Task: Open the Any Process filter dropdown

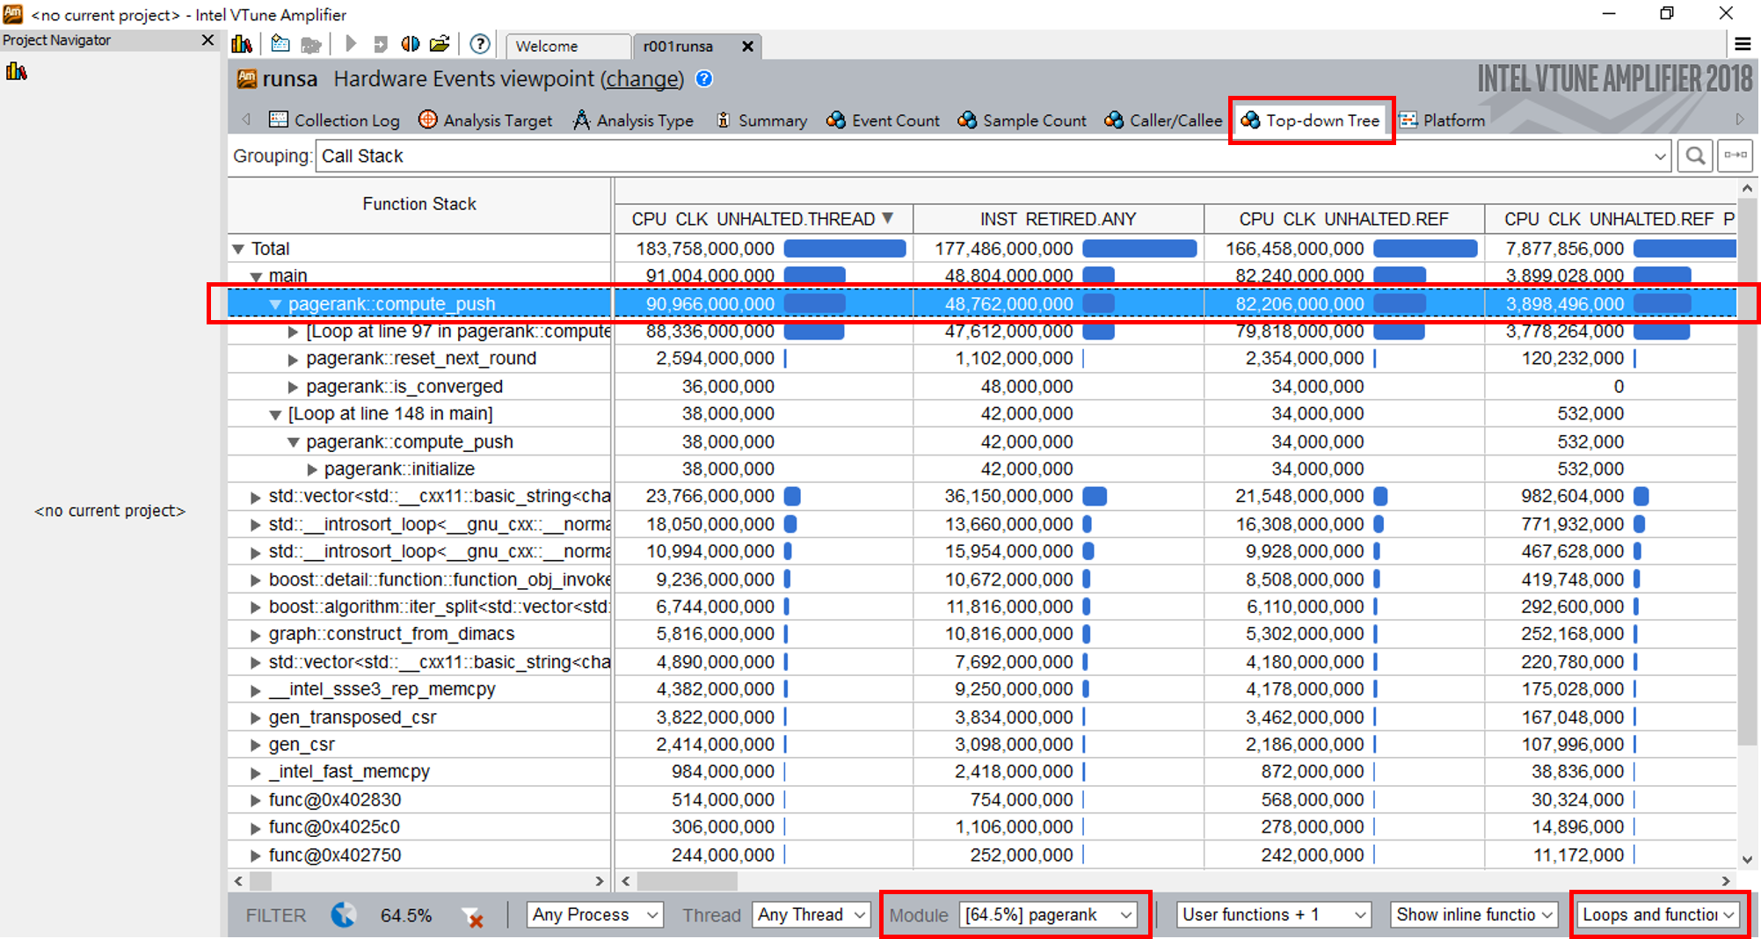Action: [x=594, y=915]
